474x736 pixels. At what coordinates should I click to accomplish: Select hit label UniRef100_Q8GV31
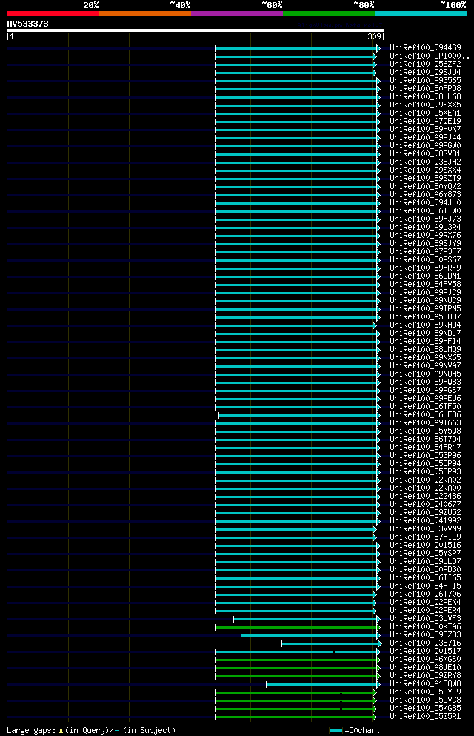tap(425, 154)
